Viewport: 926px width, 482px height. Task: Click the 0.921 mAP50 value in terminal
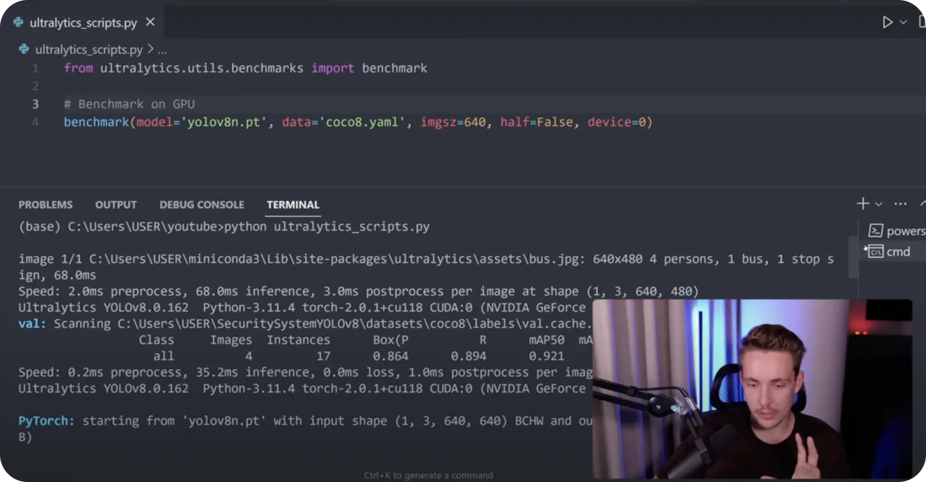point(547,357)
